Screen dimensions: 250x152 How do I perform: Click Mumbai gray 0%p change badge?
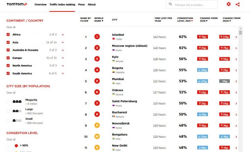225,81
